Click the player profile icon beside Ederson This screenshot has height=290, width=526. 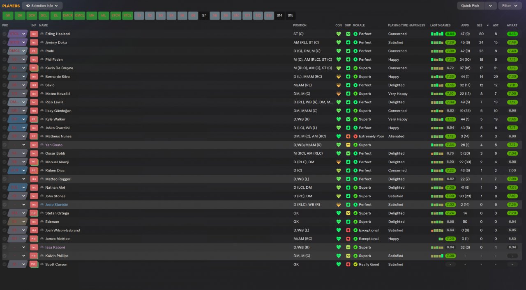[42, 222]
